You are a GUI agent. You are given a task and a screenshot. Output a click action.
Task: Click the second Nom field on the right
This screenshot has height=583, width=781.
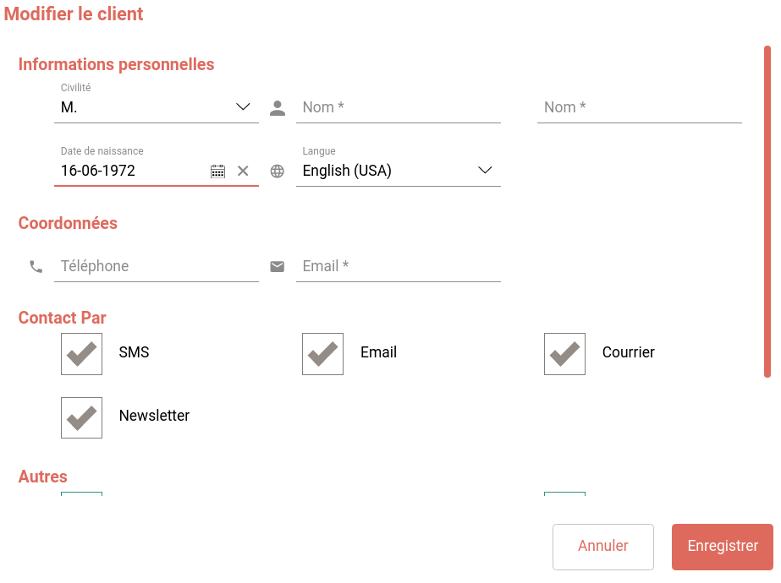pos(639,107)
